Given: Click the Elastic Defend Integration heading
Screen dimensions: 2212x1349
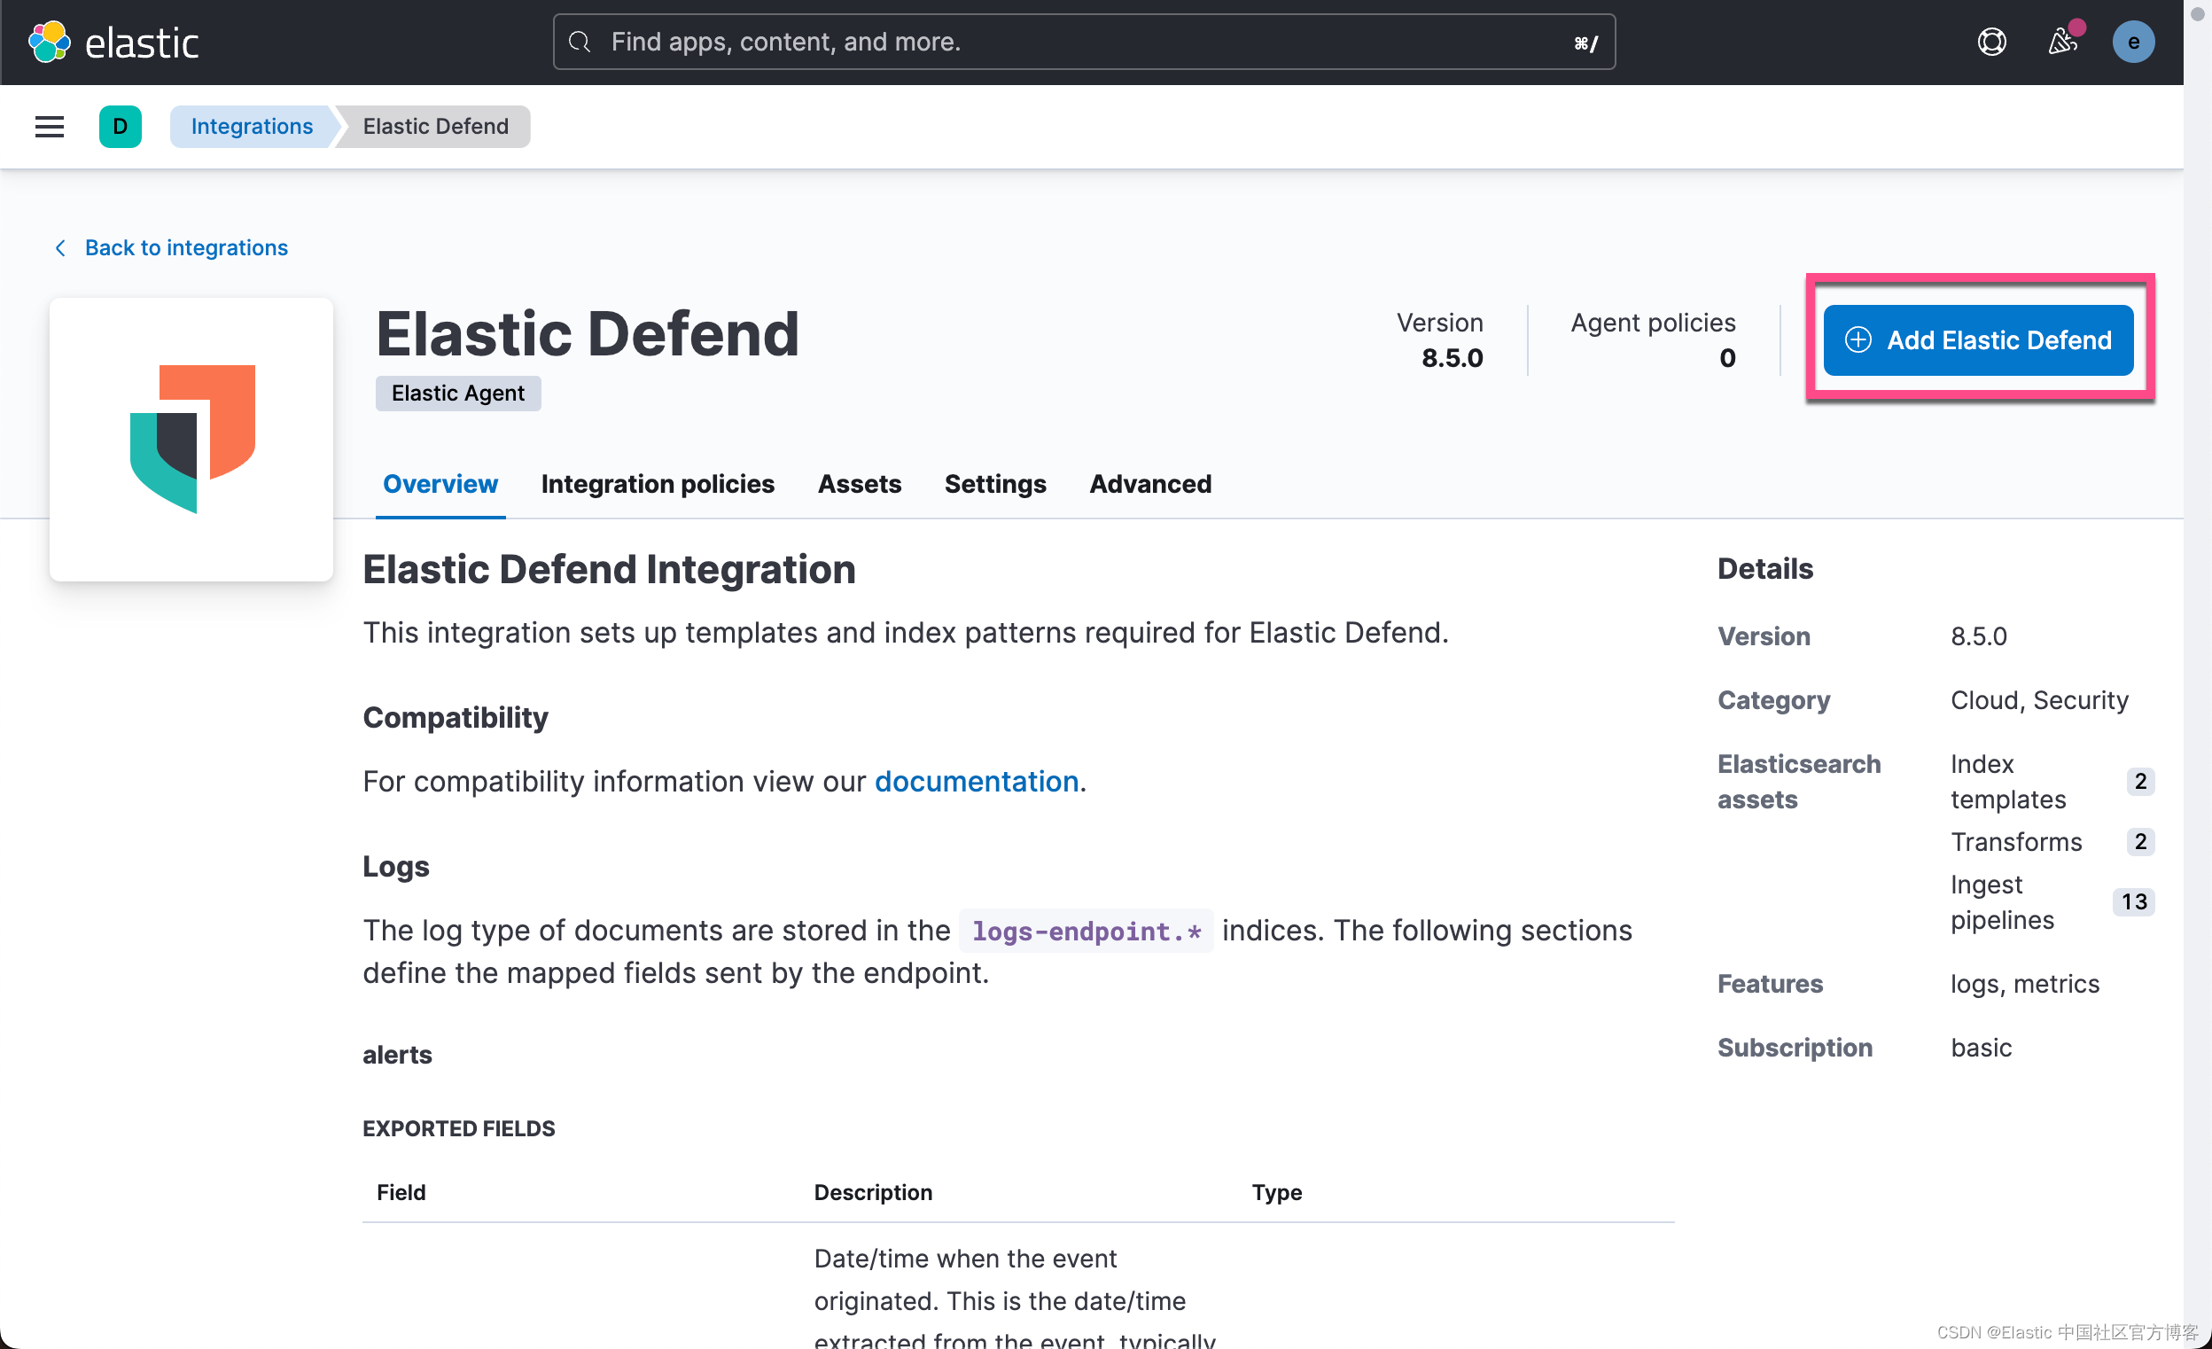Looking at the screenshot, I should pyautogui.click(x=609, y=569).
